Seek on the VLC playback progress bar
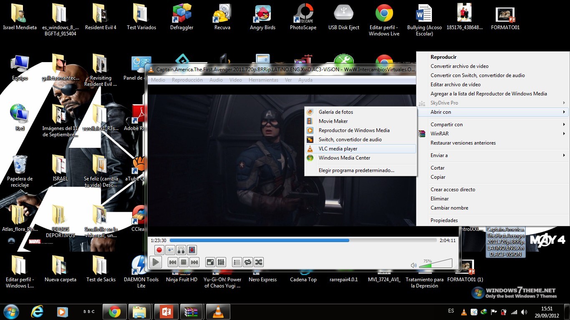570x320 pixels. [x=303, y=240]
